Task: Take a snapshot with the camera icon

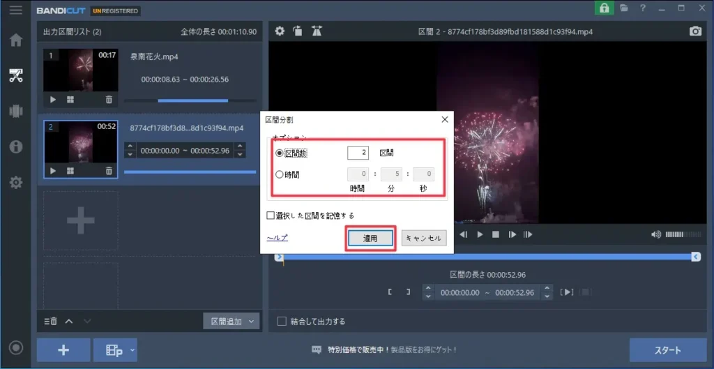Action: (x=695, y=31)
